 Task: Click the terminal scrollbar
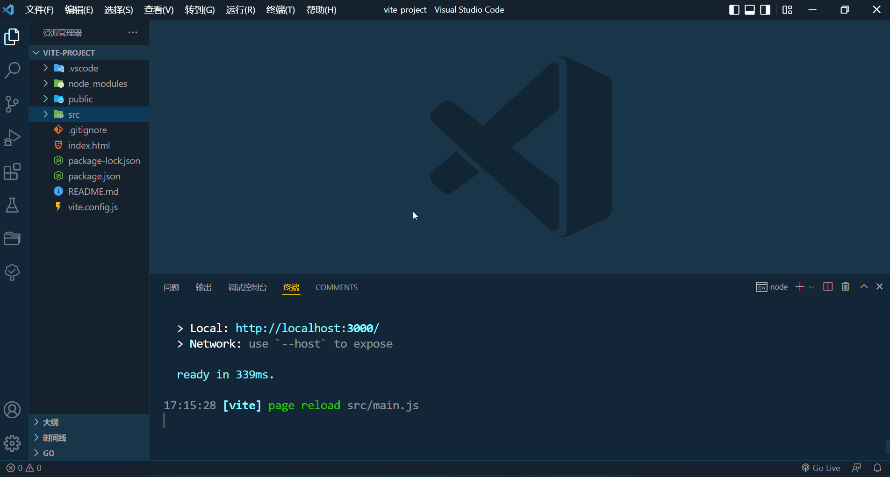click(887, 447)
